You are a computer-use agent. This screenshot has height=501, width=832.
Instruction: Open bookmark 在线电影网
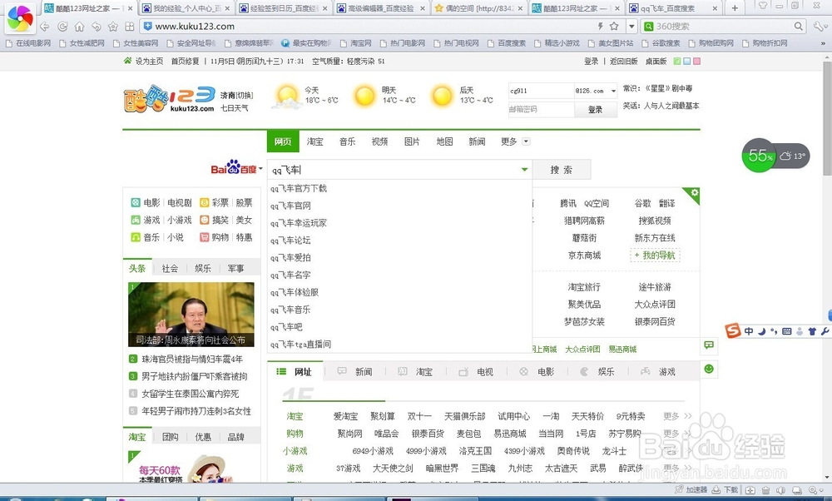(x=28, y=43)
